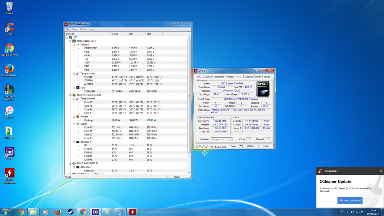This screenshot has height=216, width=384.
Task: Click 'Click here to download' CCleaner button
Action: coord(349,200)
